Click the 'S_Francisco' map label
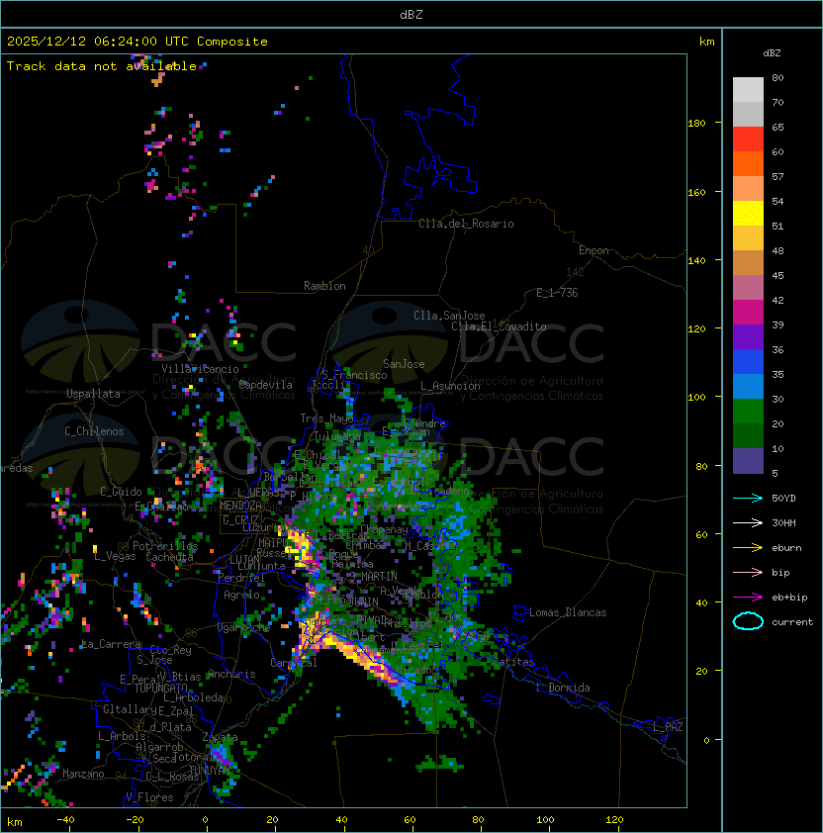The width and height of the screenshot is (823, 833). tap(354, 375)
